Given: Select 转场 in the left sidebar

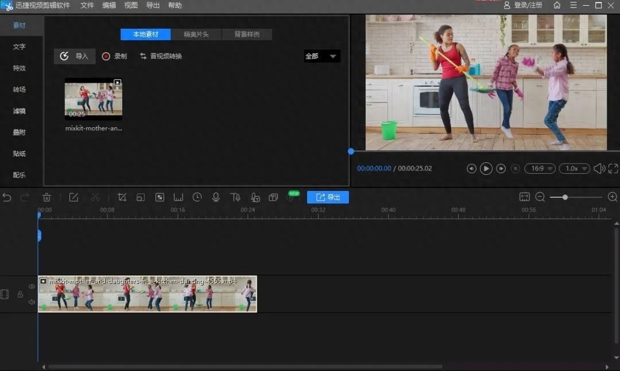Looking at the screenshot, I should pos(20,89).
